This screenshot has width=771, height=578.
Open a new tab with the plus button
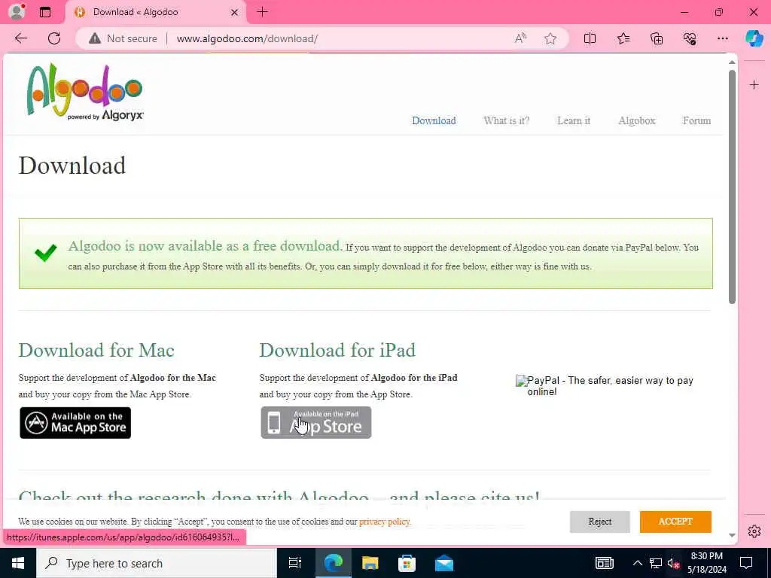click(x=263, y=12)
